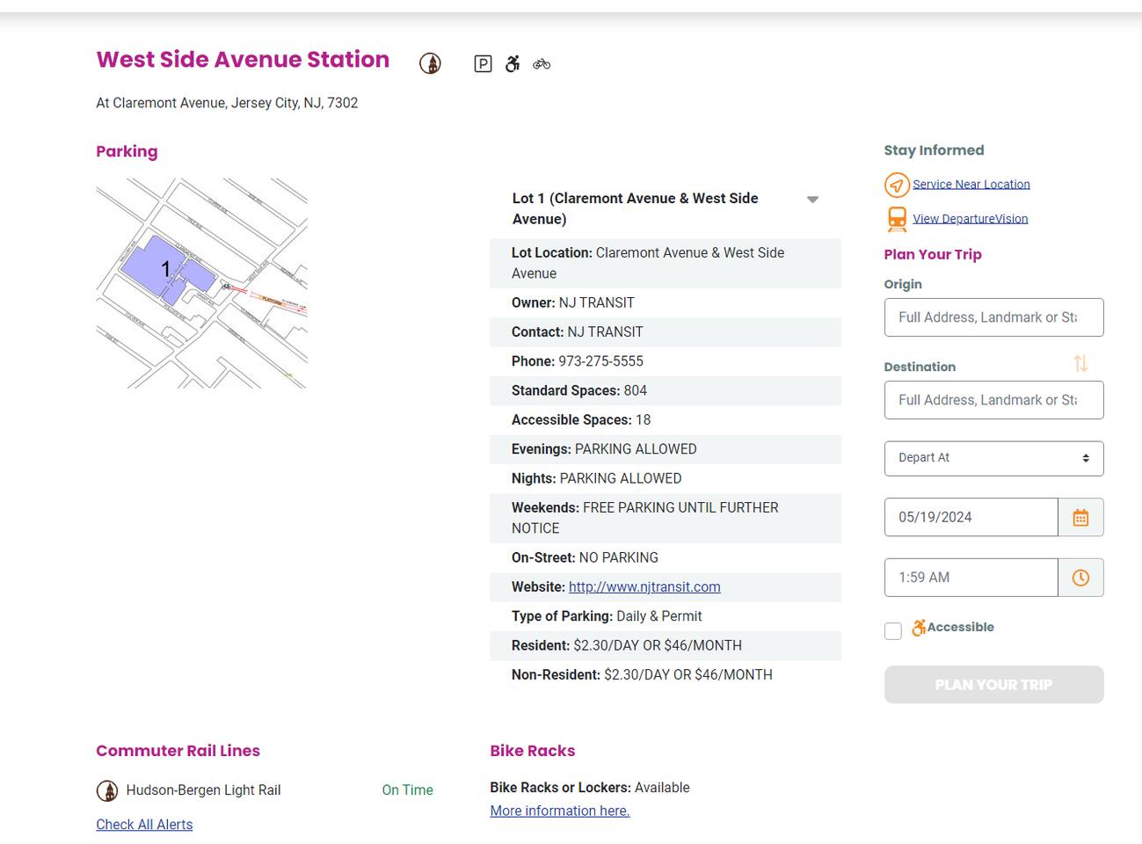Swap origin and destination arrows icon
1142x844 pixels.
point(1080,363)
